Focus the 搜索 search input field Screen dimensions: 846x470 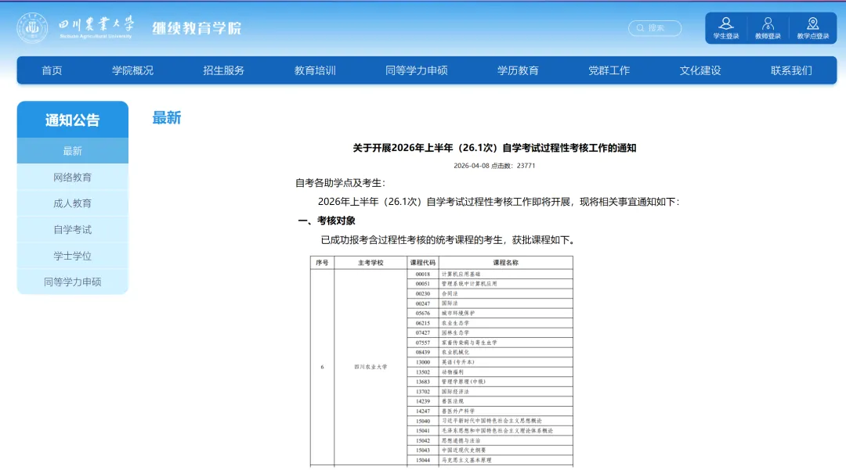pyautogui.click(x=654, y=28)
